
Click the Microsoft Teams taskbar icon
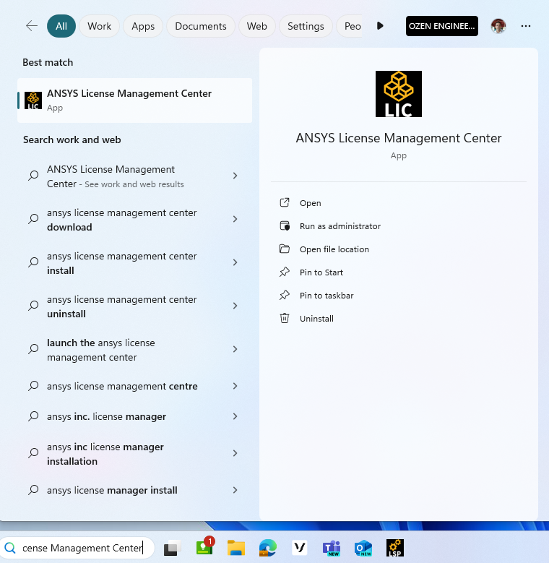tap(332, 548)
